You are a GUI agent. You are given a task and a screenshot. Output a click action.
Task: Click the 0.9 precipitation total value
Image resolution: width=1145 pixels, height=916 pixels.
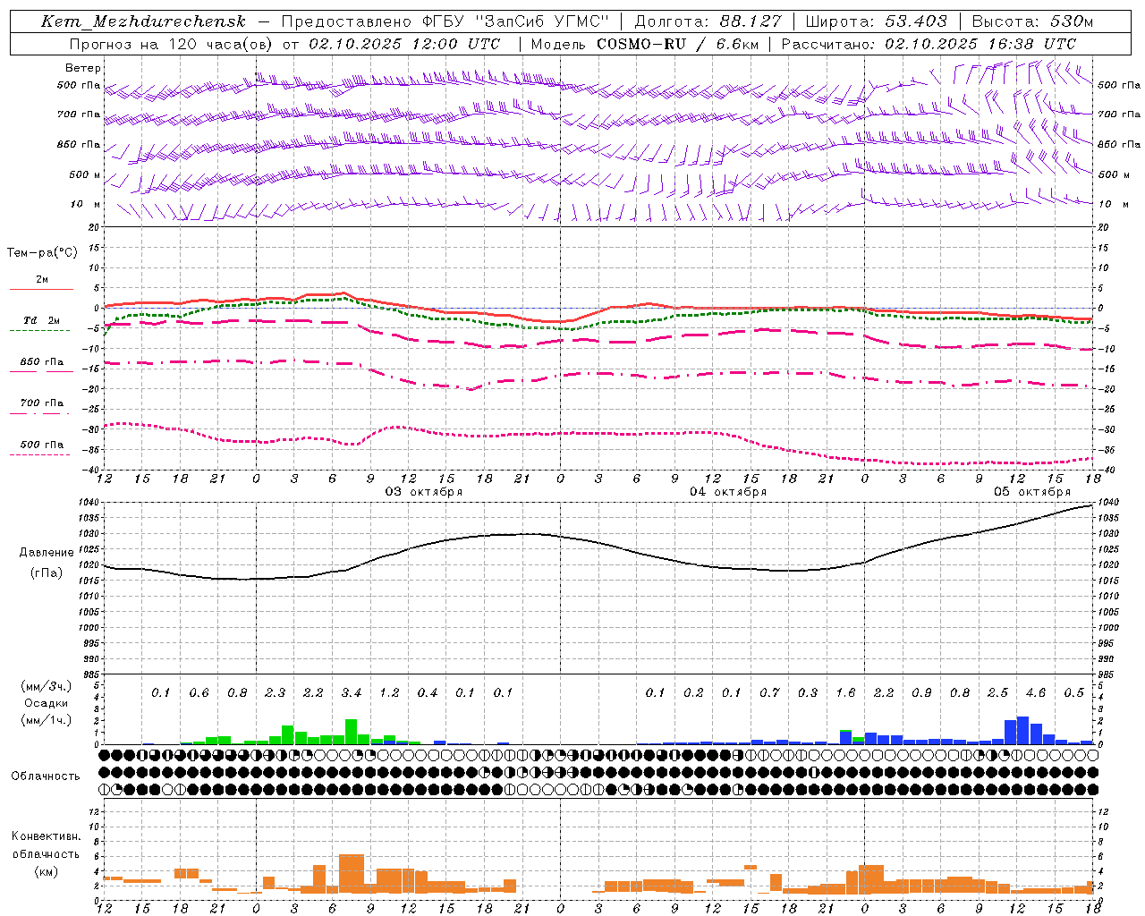pyautogui.click(x=921, y=693)
